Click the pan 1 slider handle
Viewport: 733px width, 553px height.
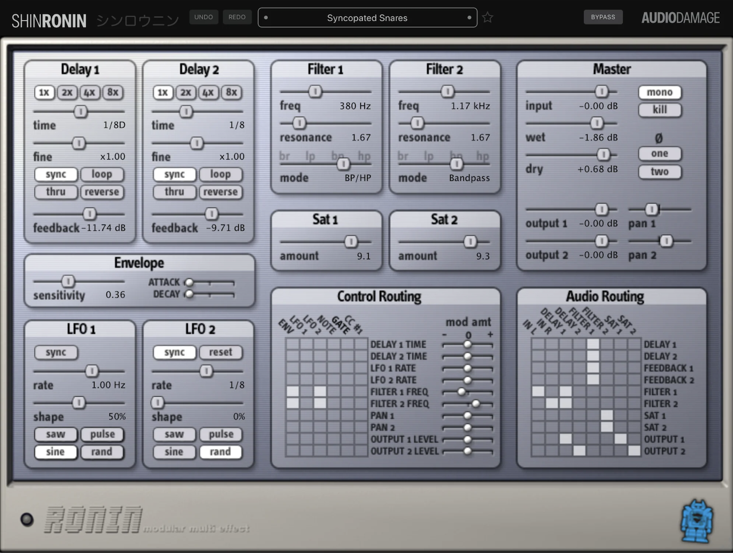click(652, 209)
